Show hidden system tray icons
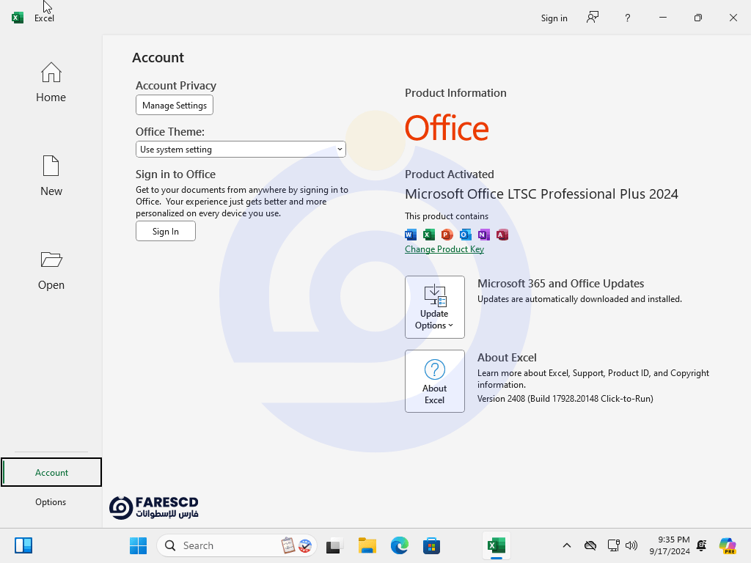 [567, 545]
